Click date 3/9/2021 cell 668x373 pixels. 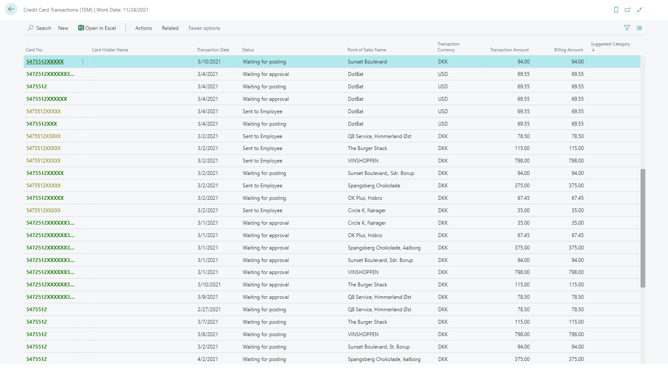[x=208, y=297]
